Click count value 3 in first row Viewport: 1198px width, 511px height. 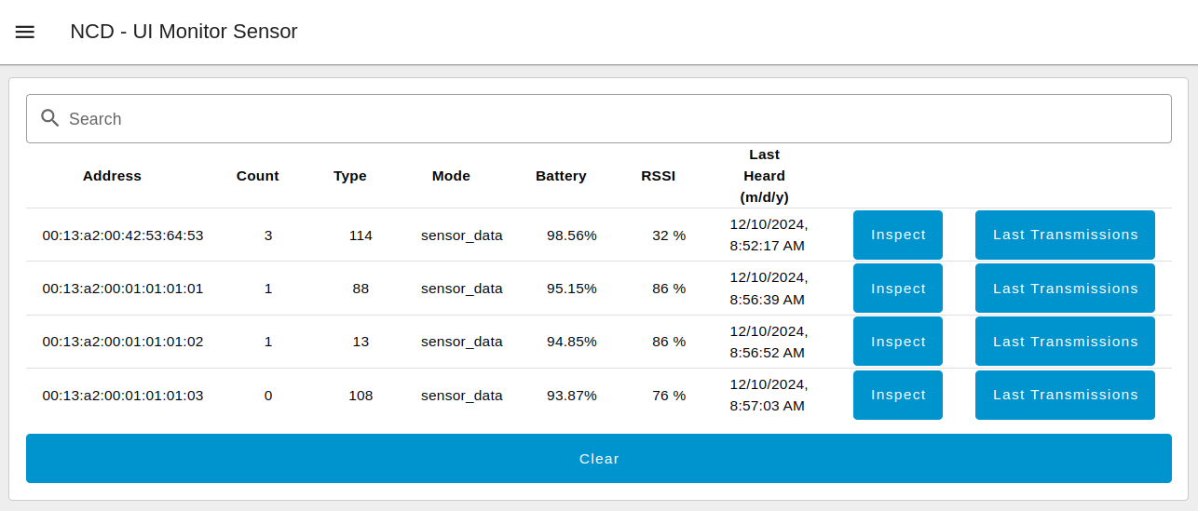268,235
